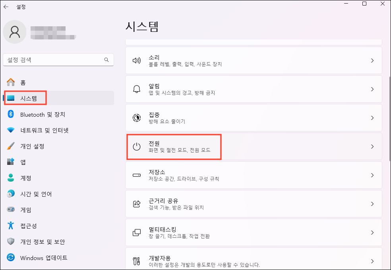
Task: Select the 근거리 공유 (Nearby sharing) icon
Action: pos(137,203)
